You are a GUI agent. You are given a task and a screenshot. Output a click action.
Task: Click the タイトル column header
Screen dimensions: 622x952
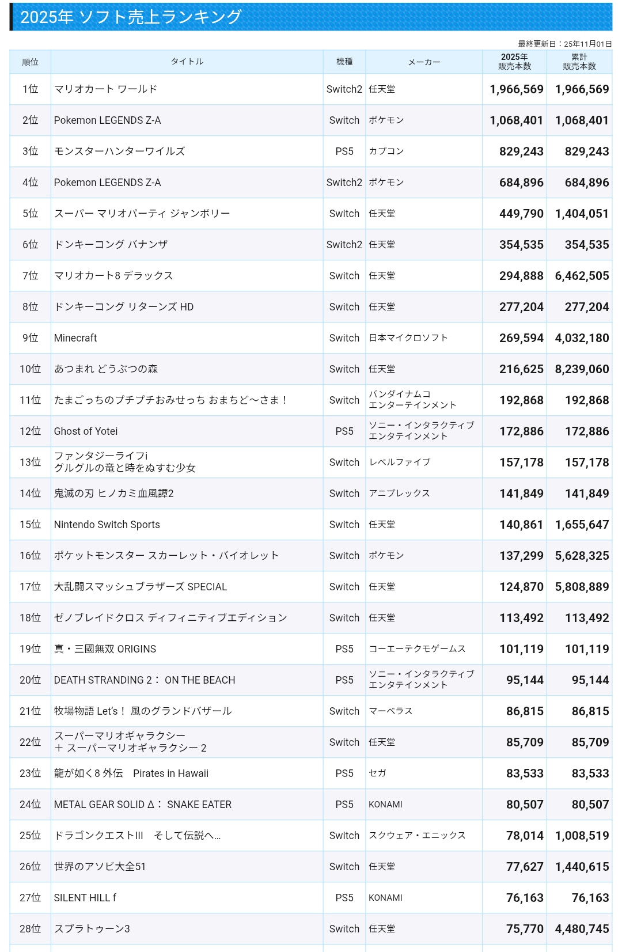pos(187,62)
